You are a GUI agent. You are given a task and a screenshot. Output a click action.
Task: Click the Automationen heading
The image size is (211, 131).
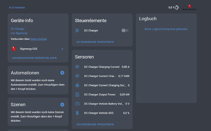pos(25,73)
